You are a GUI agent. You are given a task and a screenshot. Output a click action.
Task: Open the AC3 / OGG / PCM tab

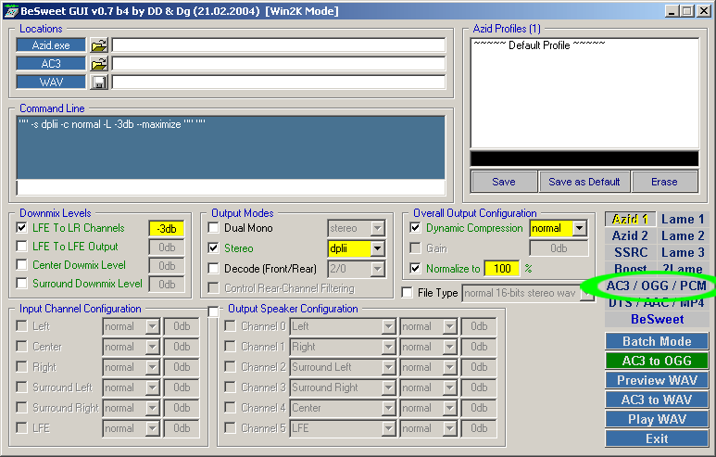point(657,286)
